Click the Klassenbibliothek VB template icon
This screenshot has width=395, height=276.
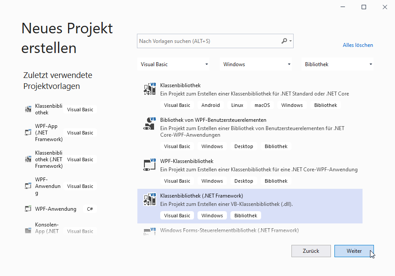click(149, 88)
